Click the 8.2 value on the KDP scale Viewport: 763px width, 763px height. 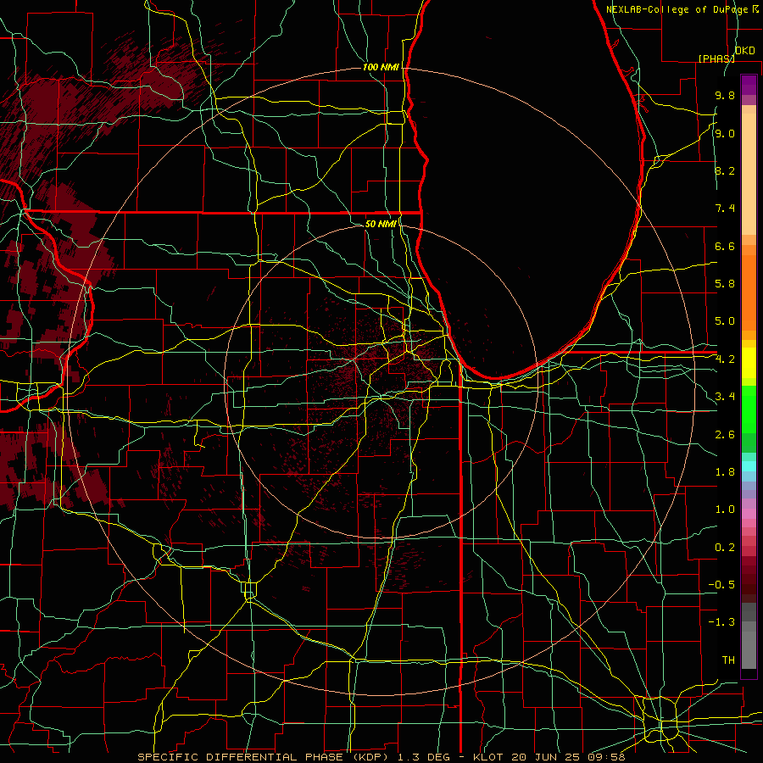(x=725, y=170)
